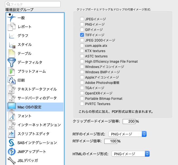Choose the スタイル icon in list
The height and width of the screenshot is (165, 178).
coord(12,45)
